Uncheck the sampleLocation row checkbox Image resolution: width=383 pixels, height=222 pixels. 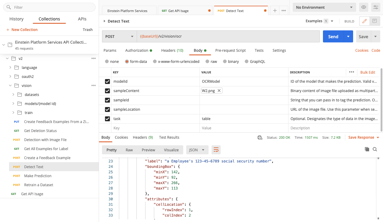pos(107,109)
